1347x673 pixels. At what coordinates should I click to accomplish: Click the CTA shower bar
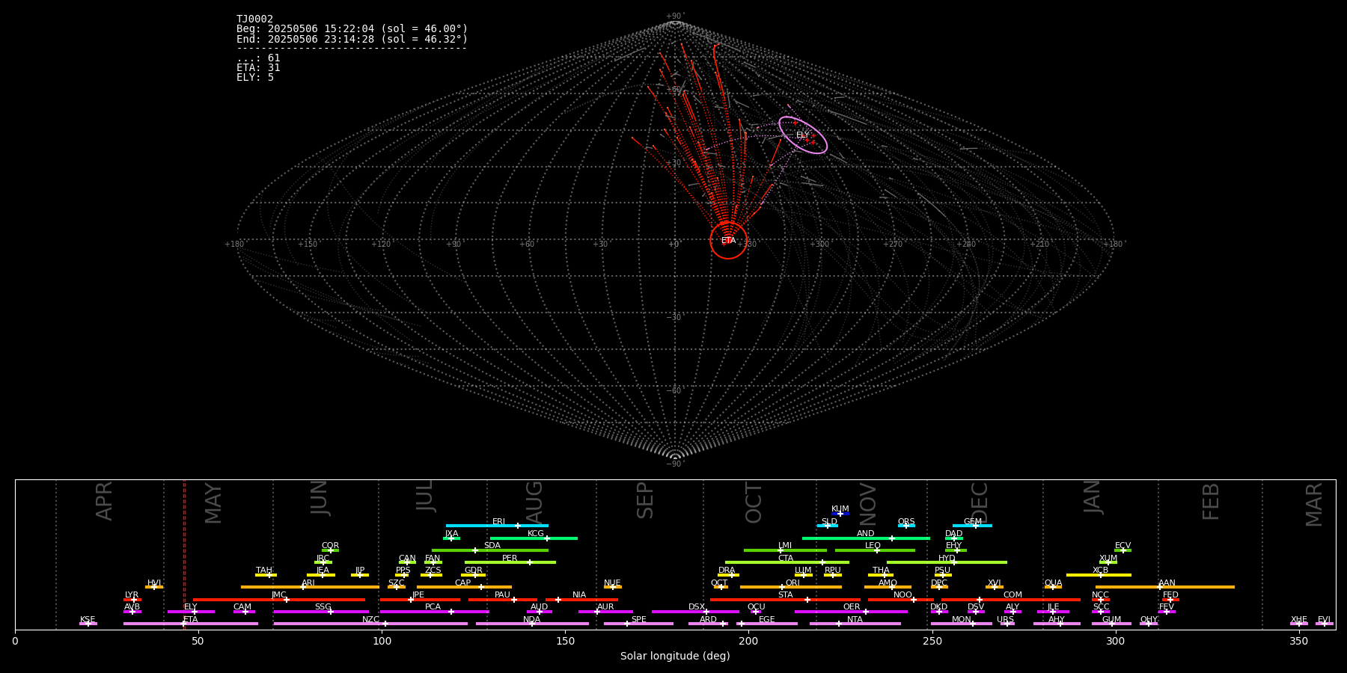787,562
